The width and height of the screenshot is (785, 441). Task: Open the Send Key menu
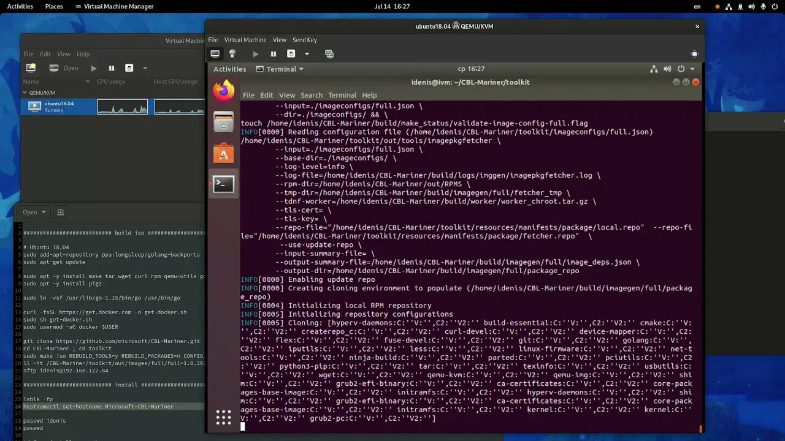tap(304, 40)
